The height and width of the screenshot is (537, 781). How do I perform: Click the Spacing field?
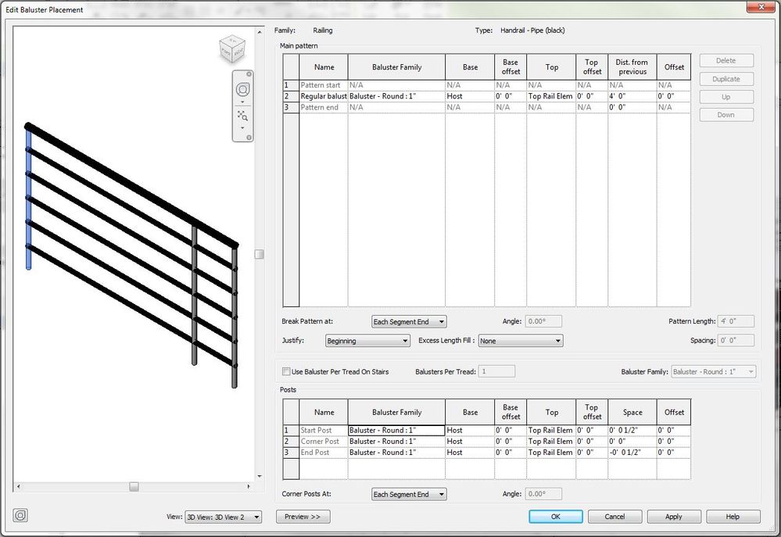tap(736, 341)
